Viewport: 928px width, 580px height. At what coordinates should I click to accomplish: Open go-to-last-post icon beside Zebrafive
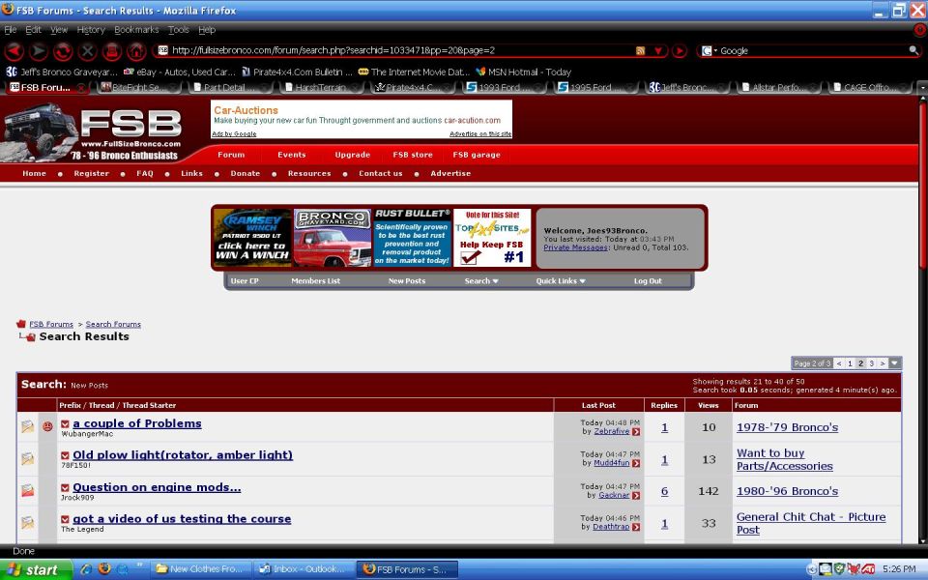636,431
